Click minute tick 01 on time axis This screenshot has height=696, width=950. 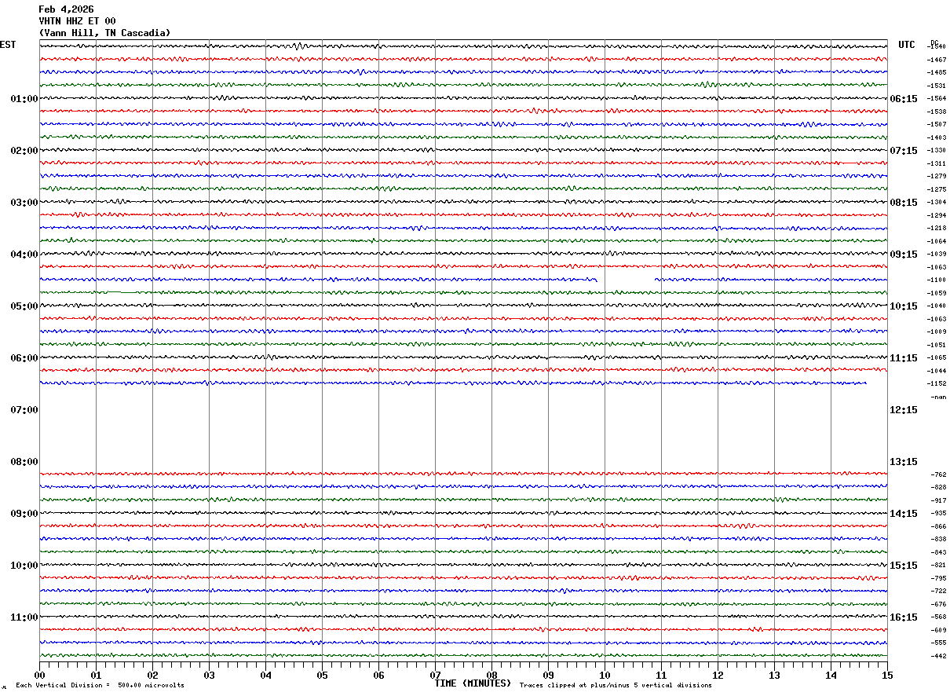tap(96, 675)
